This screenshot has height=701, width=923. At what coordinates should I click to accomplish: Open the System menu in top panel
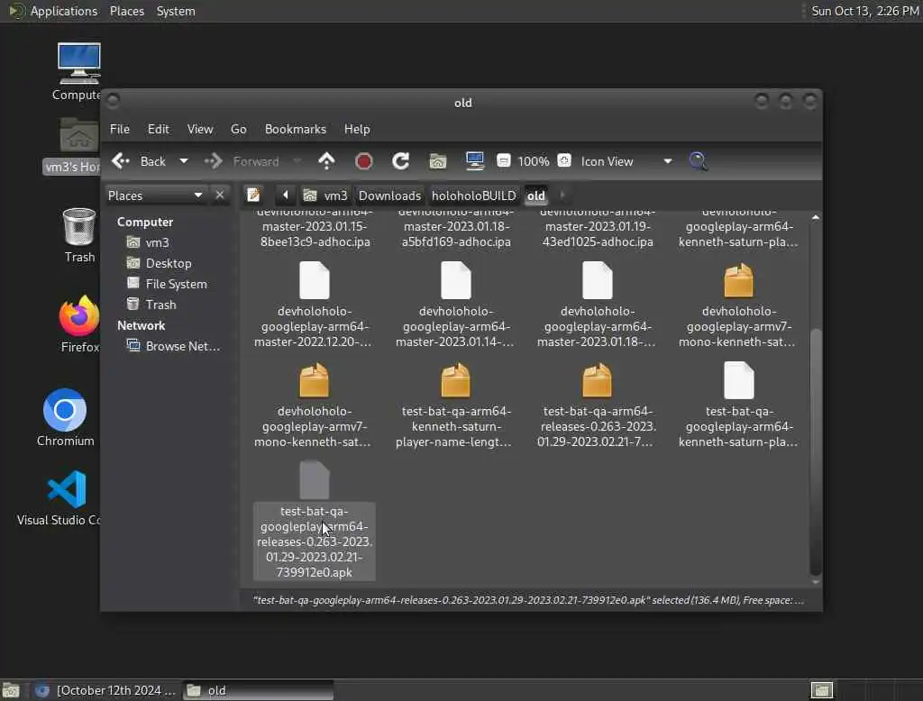coord(176,11)
